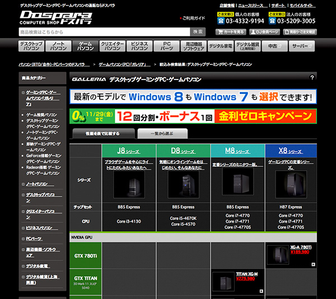This screenshot has width=336, height=299.
Task: Click the 検索 search button
Action: coord(198,32)
